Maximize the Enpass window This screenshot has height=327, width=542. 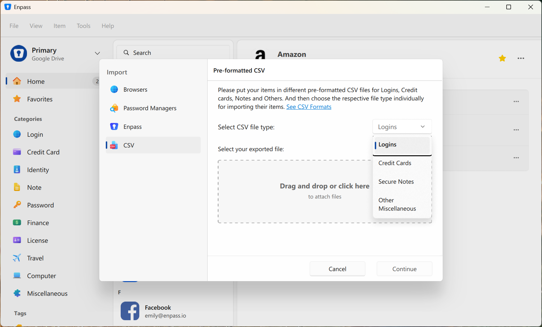tap(508, 7)
